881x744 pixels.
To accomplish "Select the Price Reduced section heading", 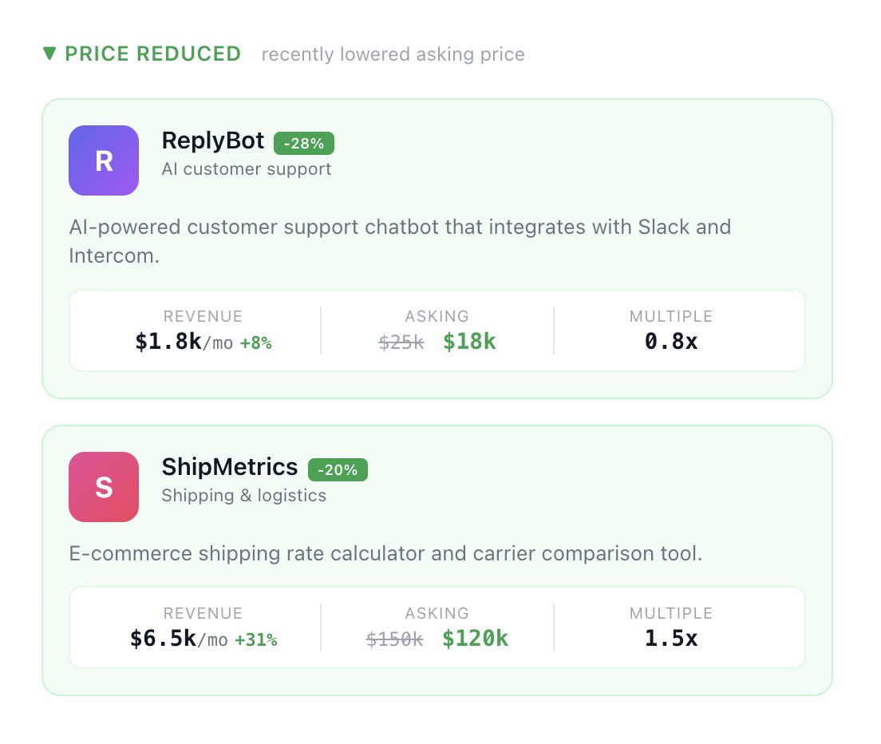I will point(152,53).
